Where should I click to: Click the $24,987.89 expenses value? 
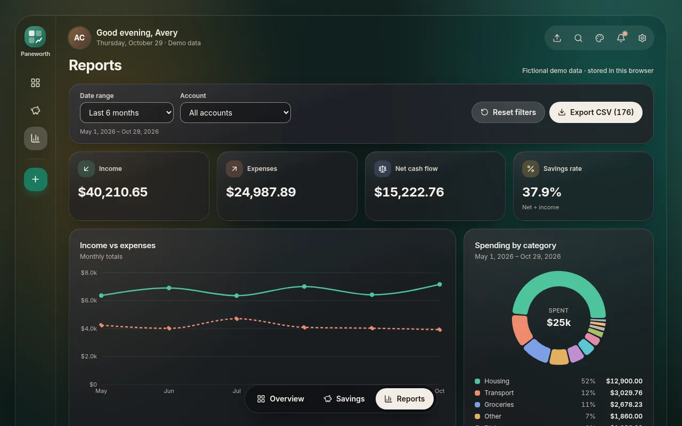tap(261, 192)
